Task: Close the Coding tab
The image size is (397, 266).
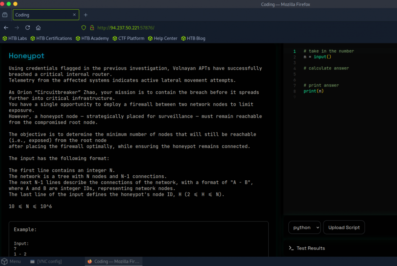Action: click(x=74, y=15)
